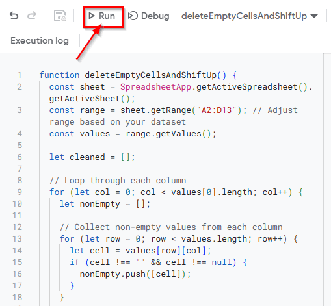Click line number 1 in the gutter
This screenshot has height=306, width=331.
tap(20, 75)
